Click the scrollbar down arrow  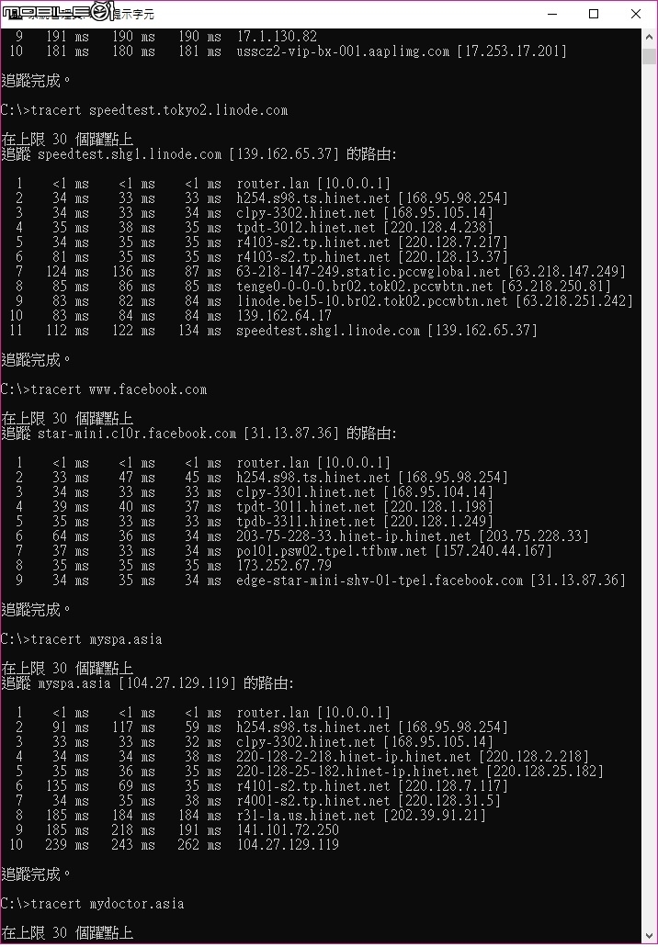(x=649, y=936)
